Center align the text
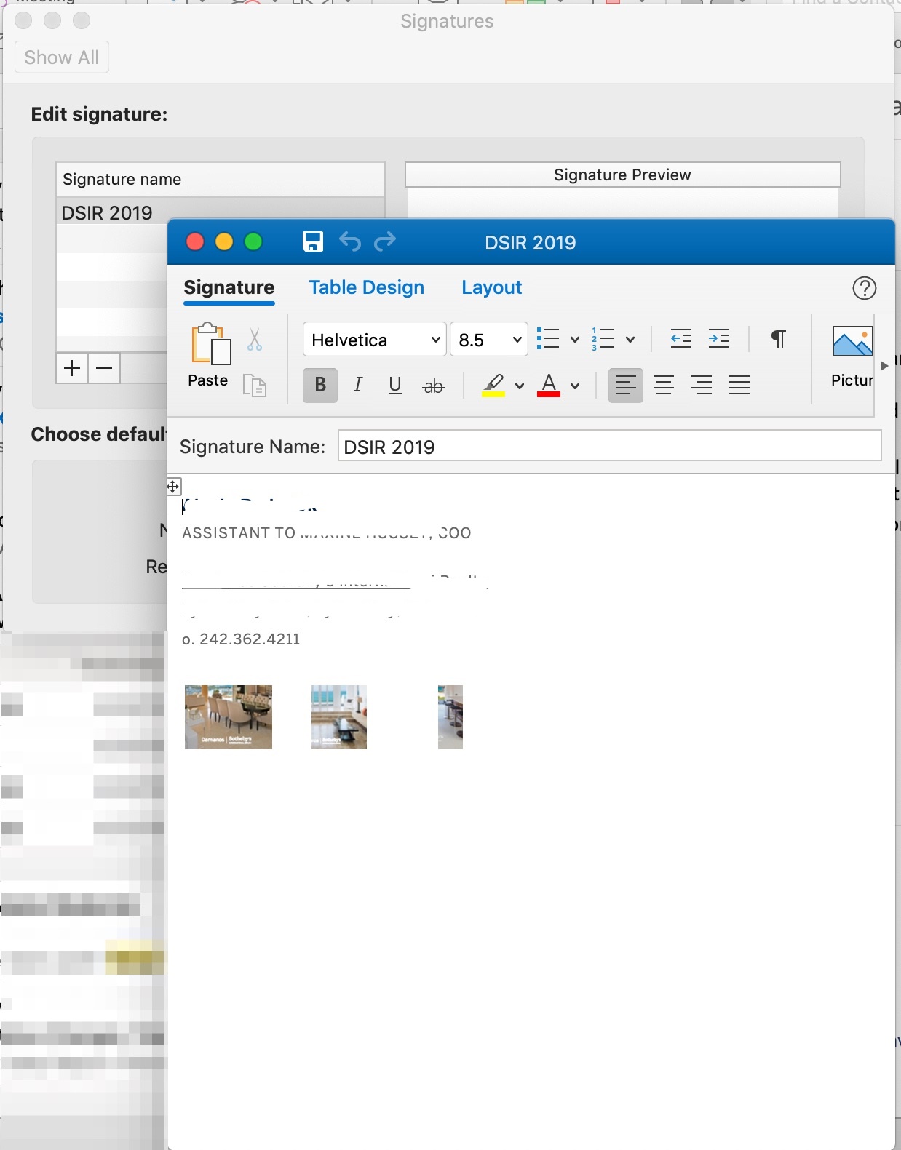Viewport: 901px width, 1150px height. (x=664, y=385)
